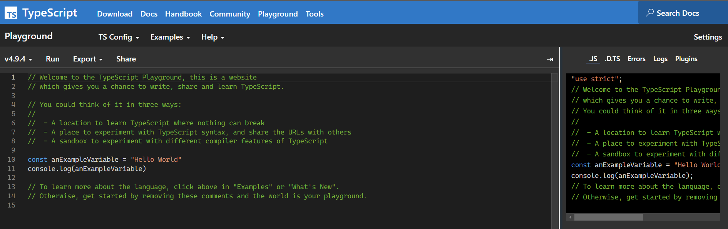Open the Plugins tab

pyautogui.click(x=686, y=59)
